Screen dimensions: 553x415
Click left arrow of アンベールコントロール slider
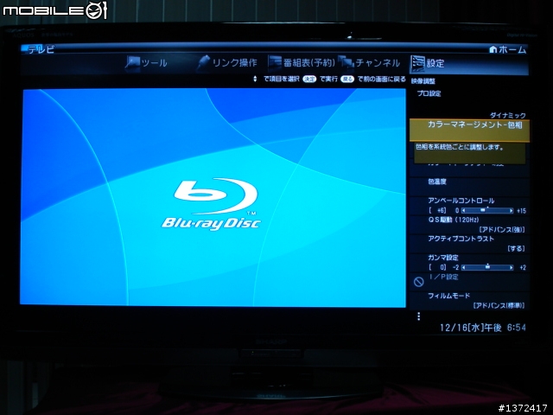point(463,211)
